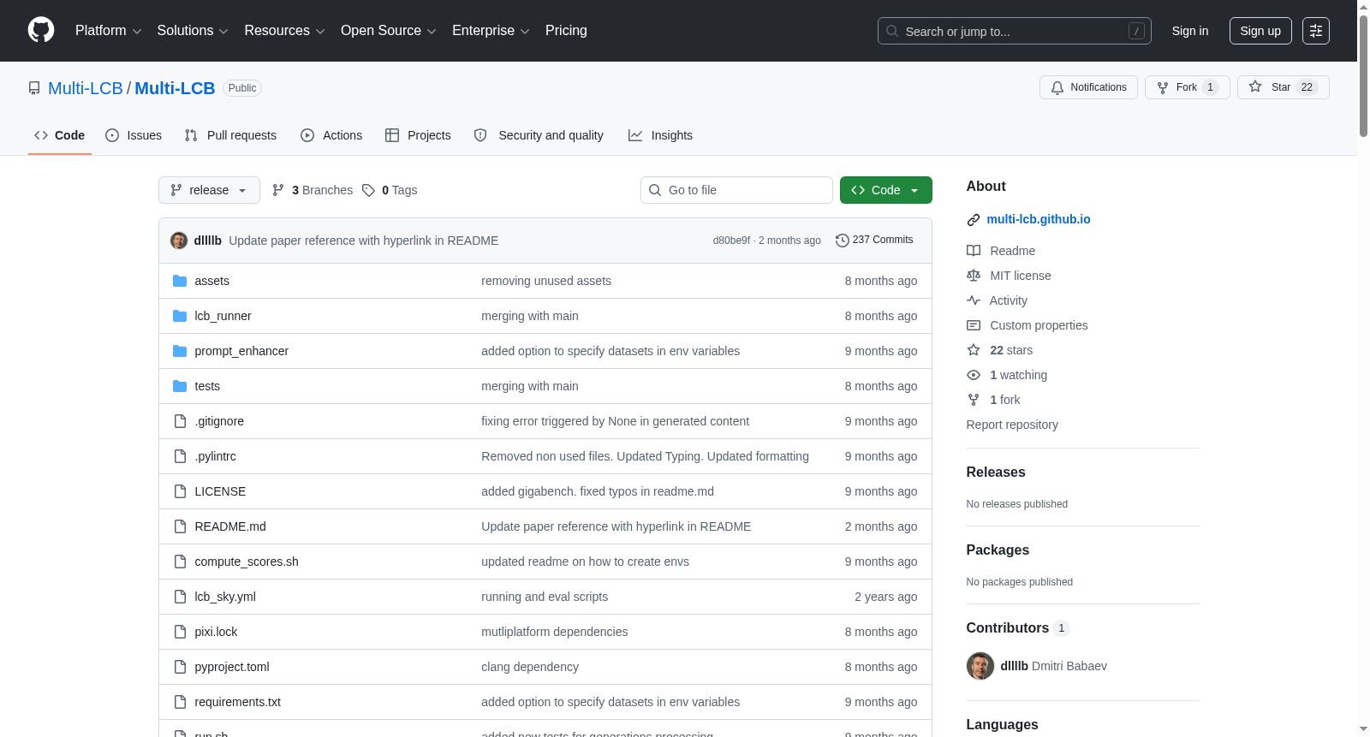View the 0 Tags link
Viewport: 1370px width, 737px height.
tap(390, 190)
